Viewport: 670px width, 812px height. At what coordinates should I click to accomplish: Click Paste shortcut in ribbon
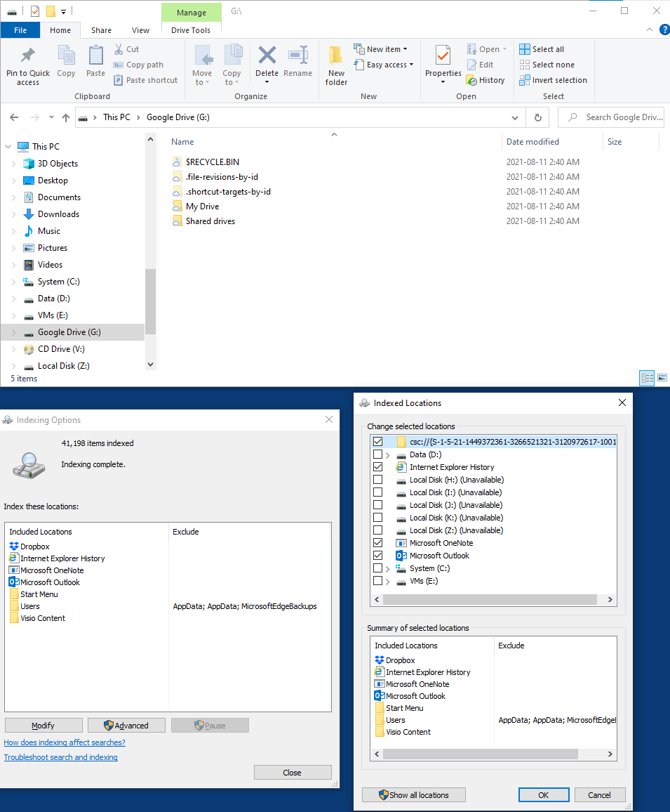click(x=146, y=80)
